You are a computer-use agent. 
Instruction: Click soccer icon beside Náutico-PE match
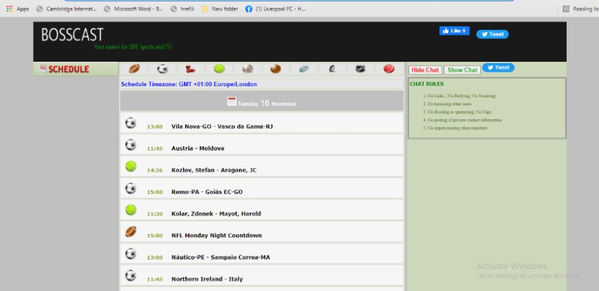coord(130,254)
